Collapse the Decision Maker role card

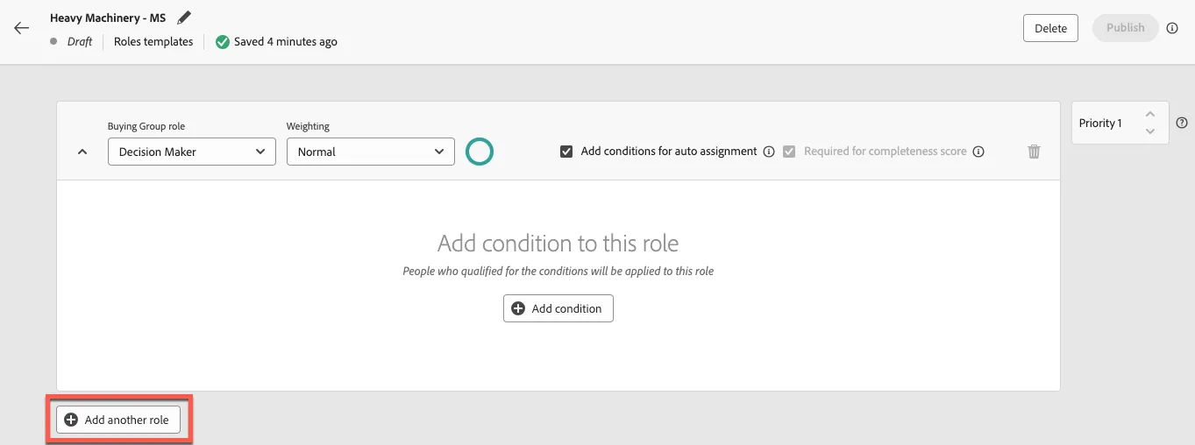pyautogui.click(x=82, y=152)
